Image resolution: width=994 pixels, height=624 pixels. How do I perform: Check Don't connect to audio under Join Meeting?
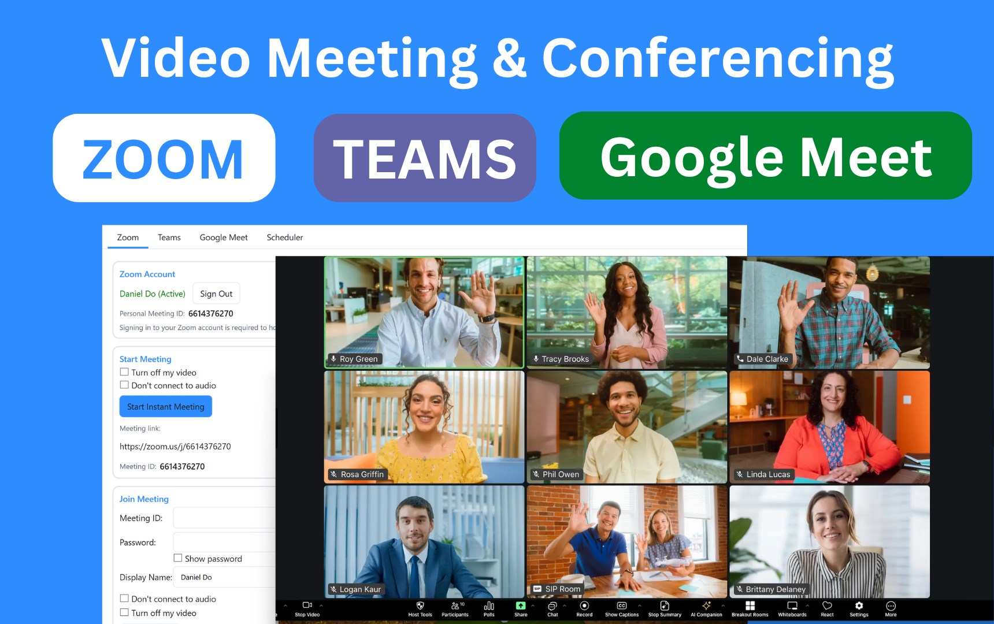pos(124,599)
